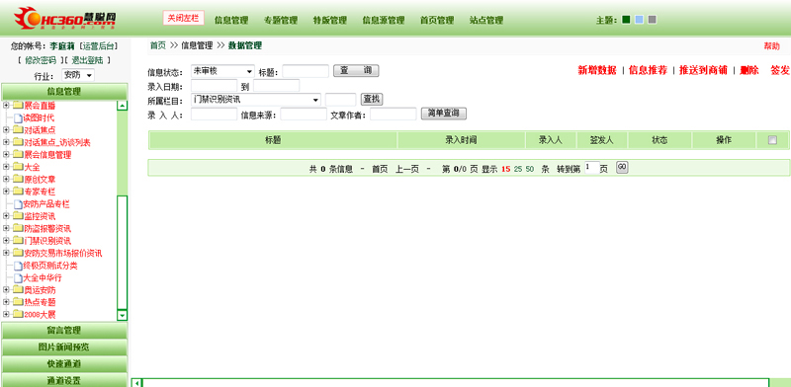791x387 pixels.
Task: Open the 站点管理 menu
Action: (486, 20)
